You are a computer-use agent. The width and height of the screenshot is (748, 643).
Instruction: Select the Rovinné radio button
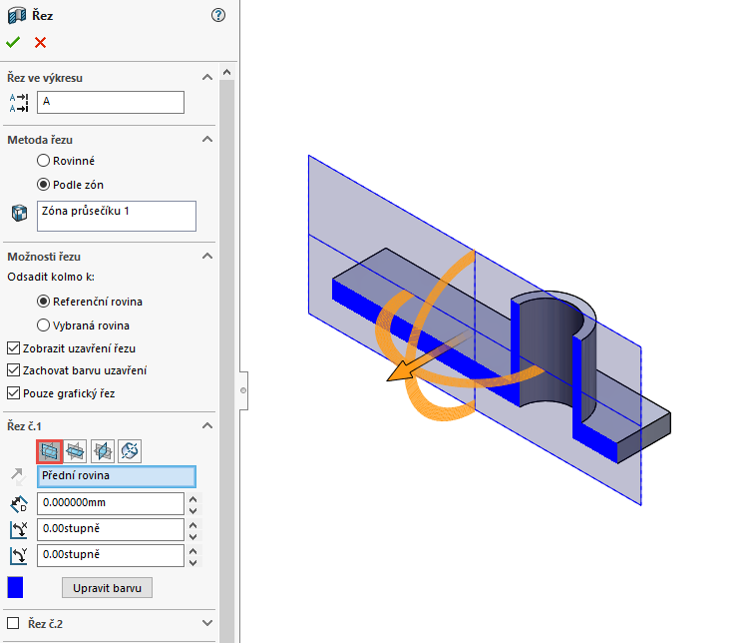(x=44, y=161)
